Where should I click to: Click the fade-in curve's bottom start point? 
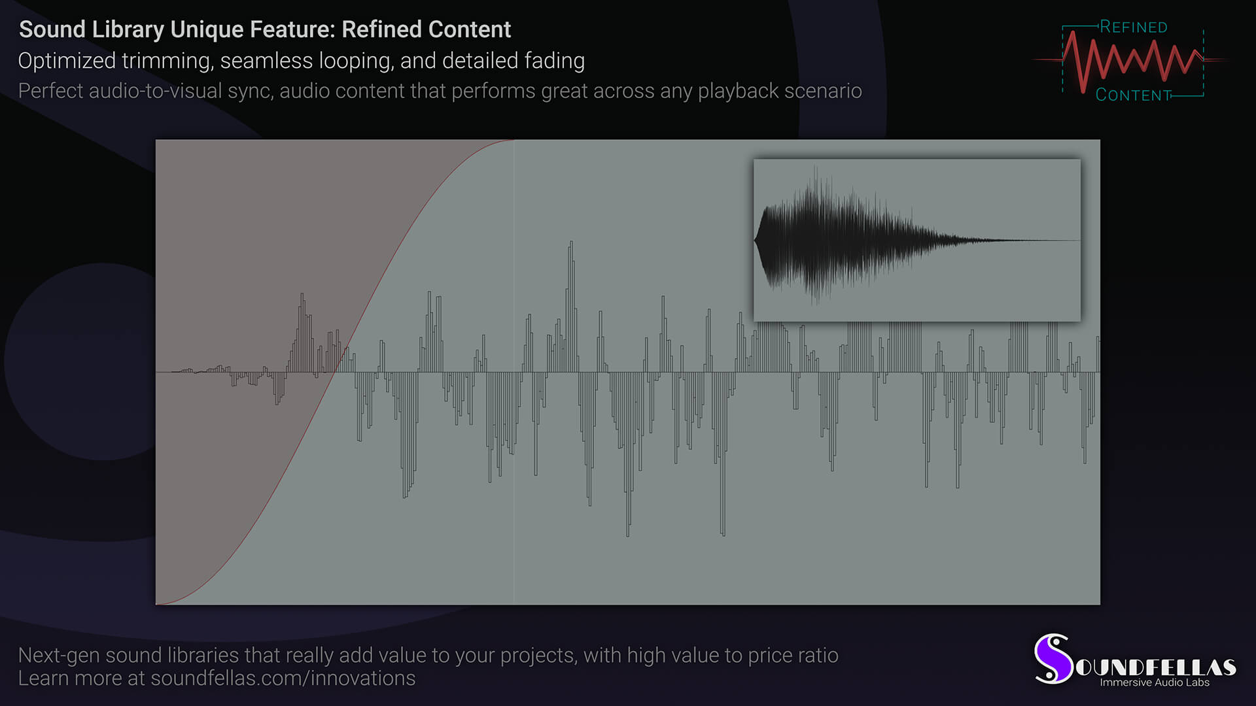[x=158, y=603]
